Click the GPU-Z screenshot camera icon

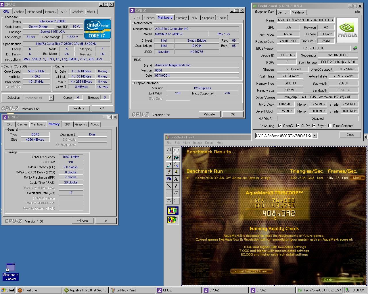[x=357, y=12]
